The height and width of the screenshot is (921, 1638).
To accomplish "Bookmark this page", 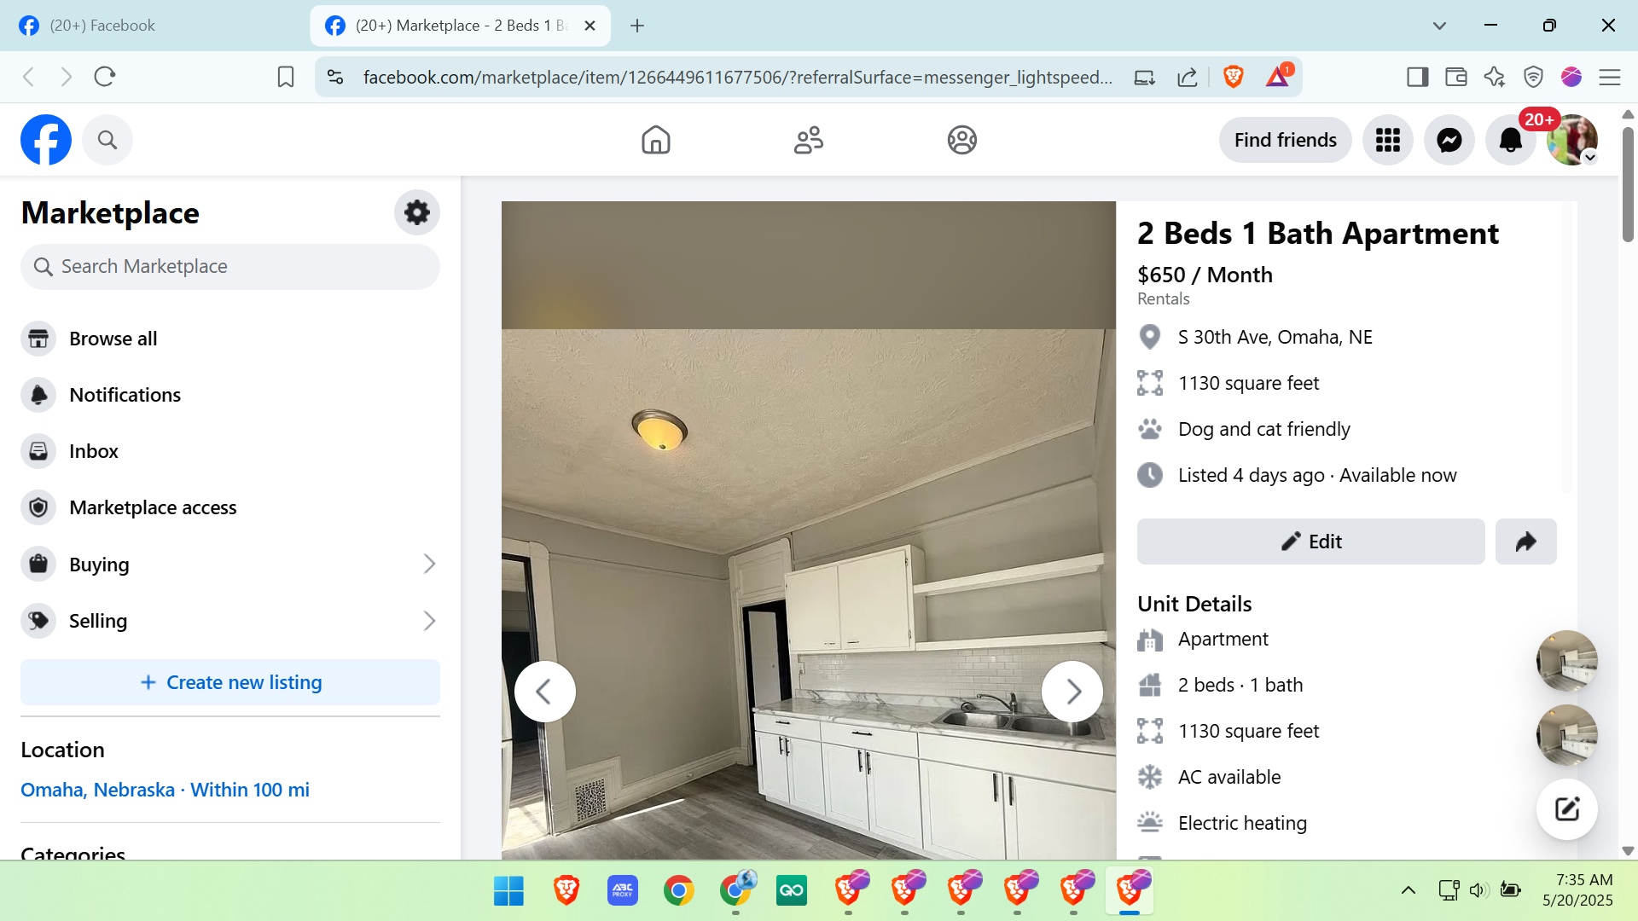I will point(286,77).
